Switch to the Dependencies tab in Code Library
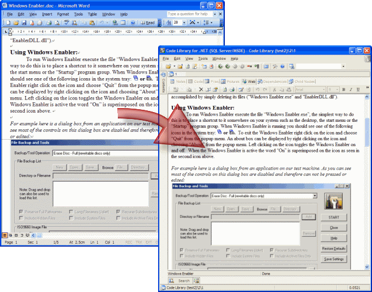 coord(272,82)
